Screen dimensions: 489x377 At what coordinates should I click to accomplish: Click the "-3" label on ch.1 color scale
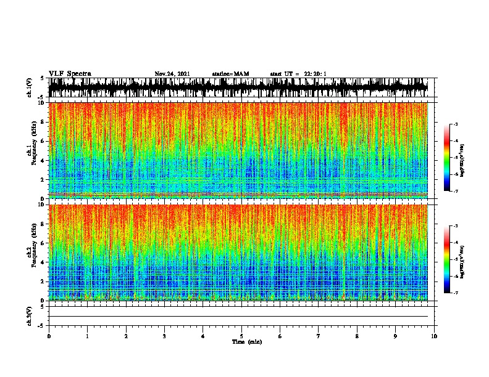click(456, 124)
